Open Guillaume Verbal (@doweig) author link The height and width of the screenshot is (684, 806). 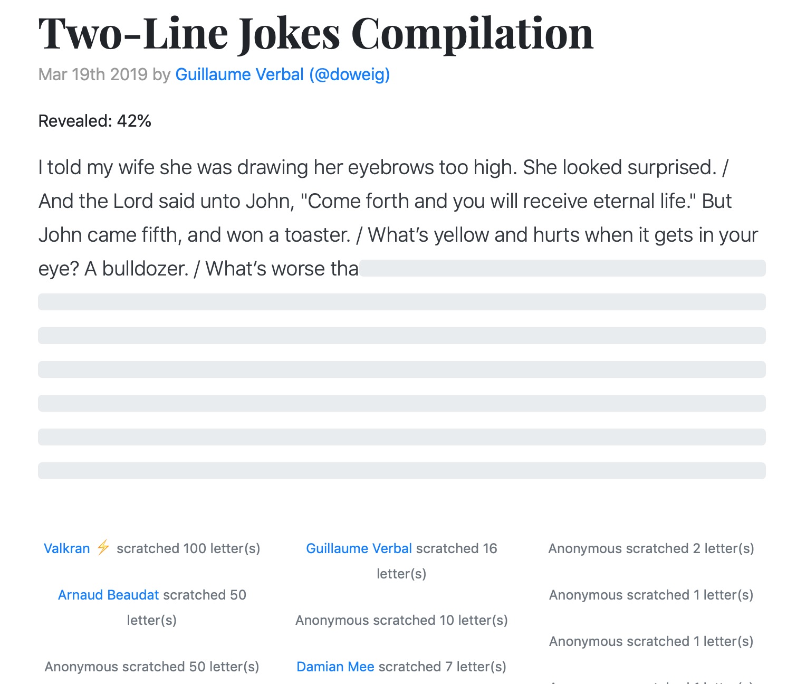coord(282,74)
